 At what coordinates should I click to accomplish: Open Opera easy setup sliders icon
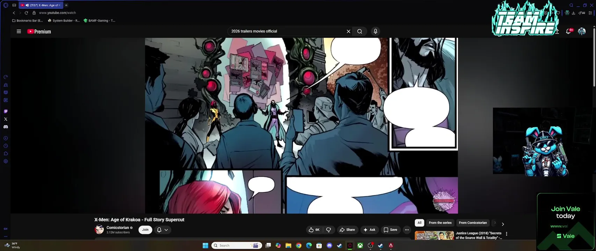pos(590,13)
